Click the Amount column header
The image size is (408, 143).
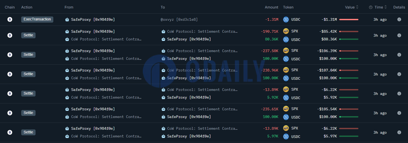pos(271,7)
